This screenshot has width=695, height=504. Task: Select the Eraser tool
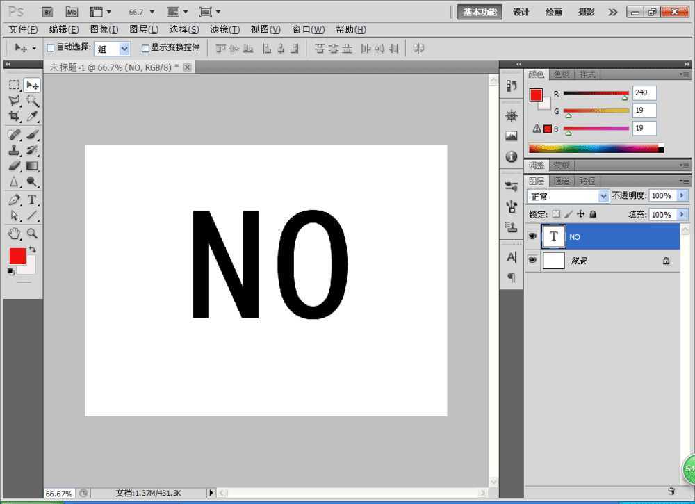tap(14, 166)
